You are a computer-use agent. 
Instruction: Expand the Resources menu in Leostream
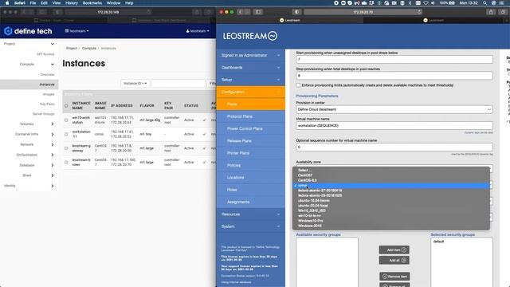[x=250, y=214]
